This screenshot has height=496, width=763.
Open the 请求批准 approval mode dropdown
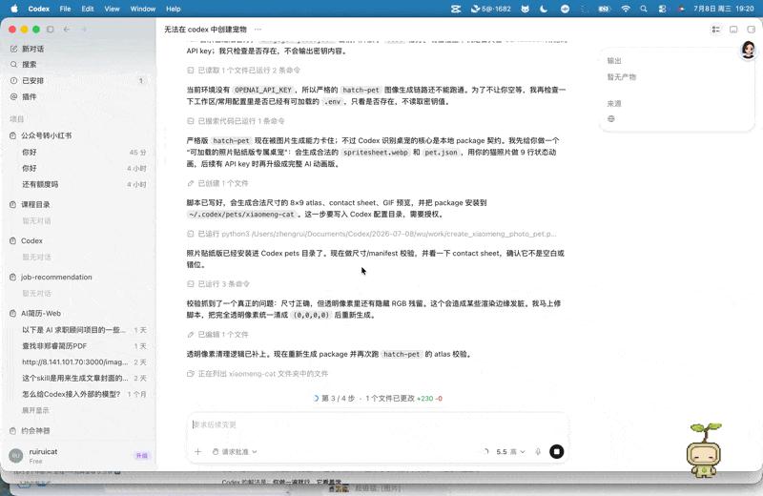point(235,452)
